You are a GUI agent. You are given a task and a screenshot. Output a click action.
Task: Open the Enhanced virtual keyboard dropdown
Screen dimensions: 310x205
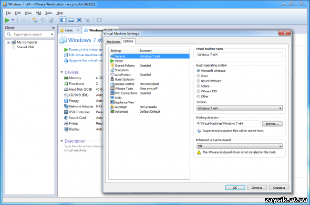[240, 146]
